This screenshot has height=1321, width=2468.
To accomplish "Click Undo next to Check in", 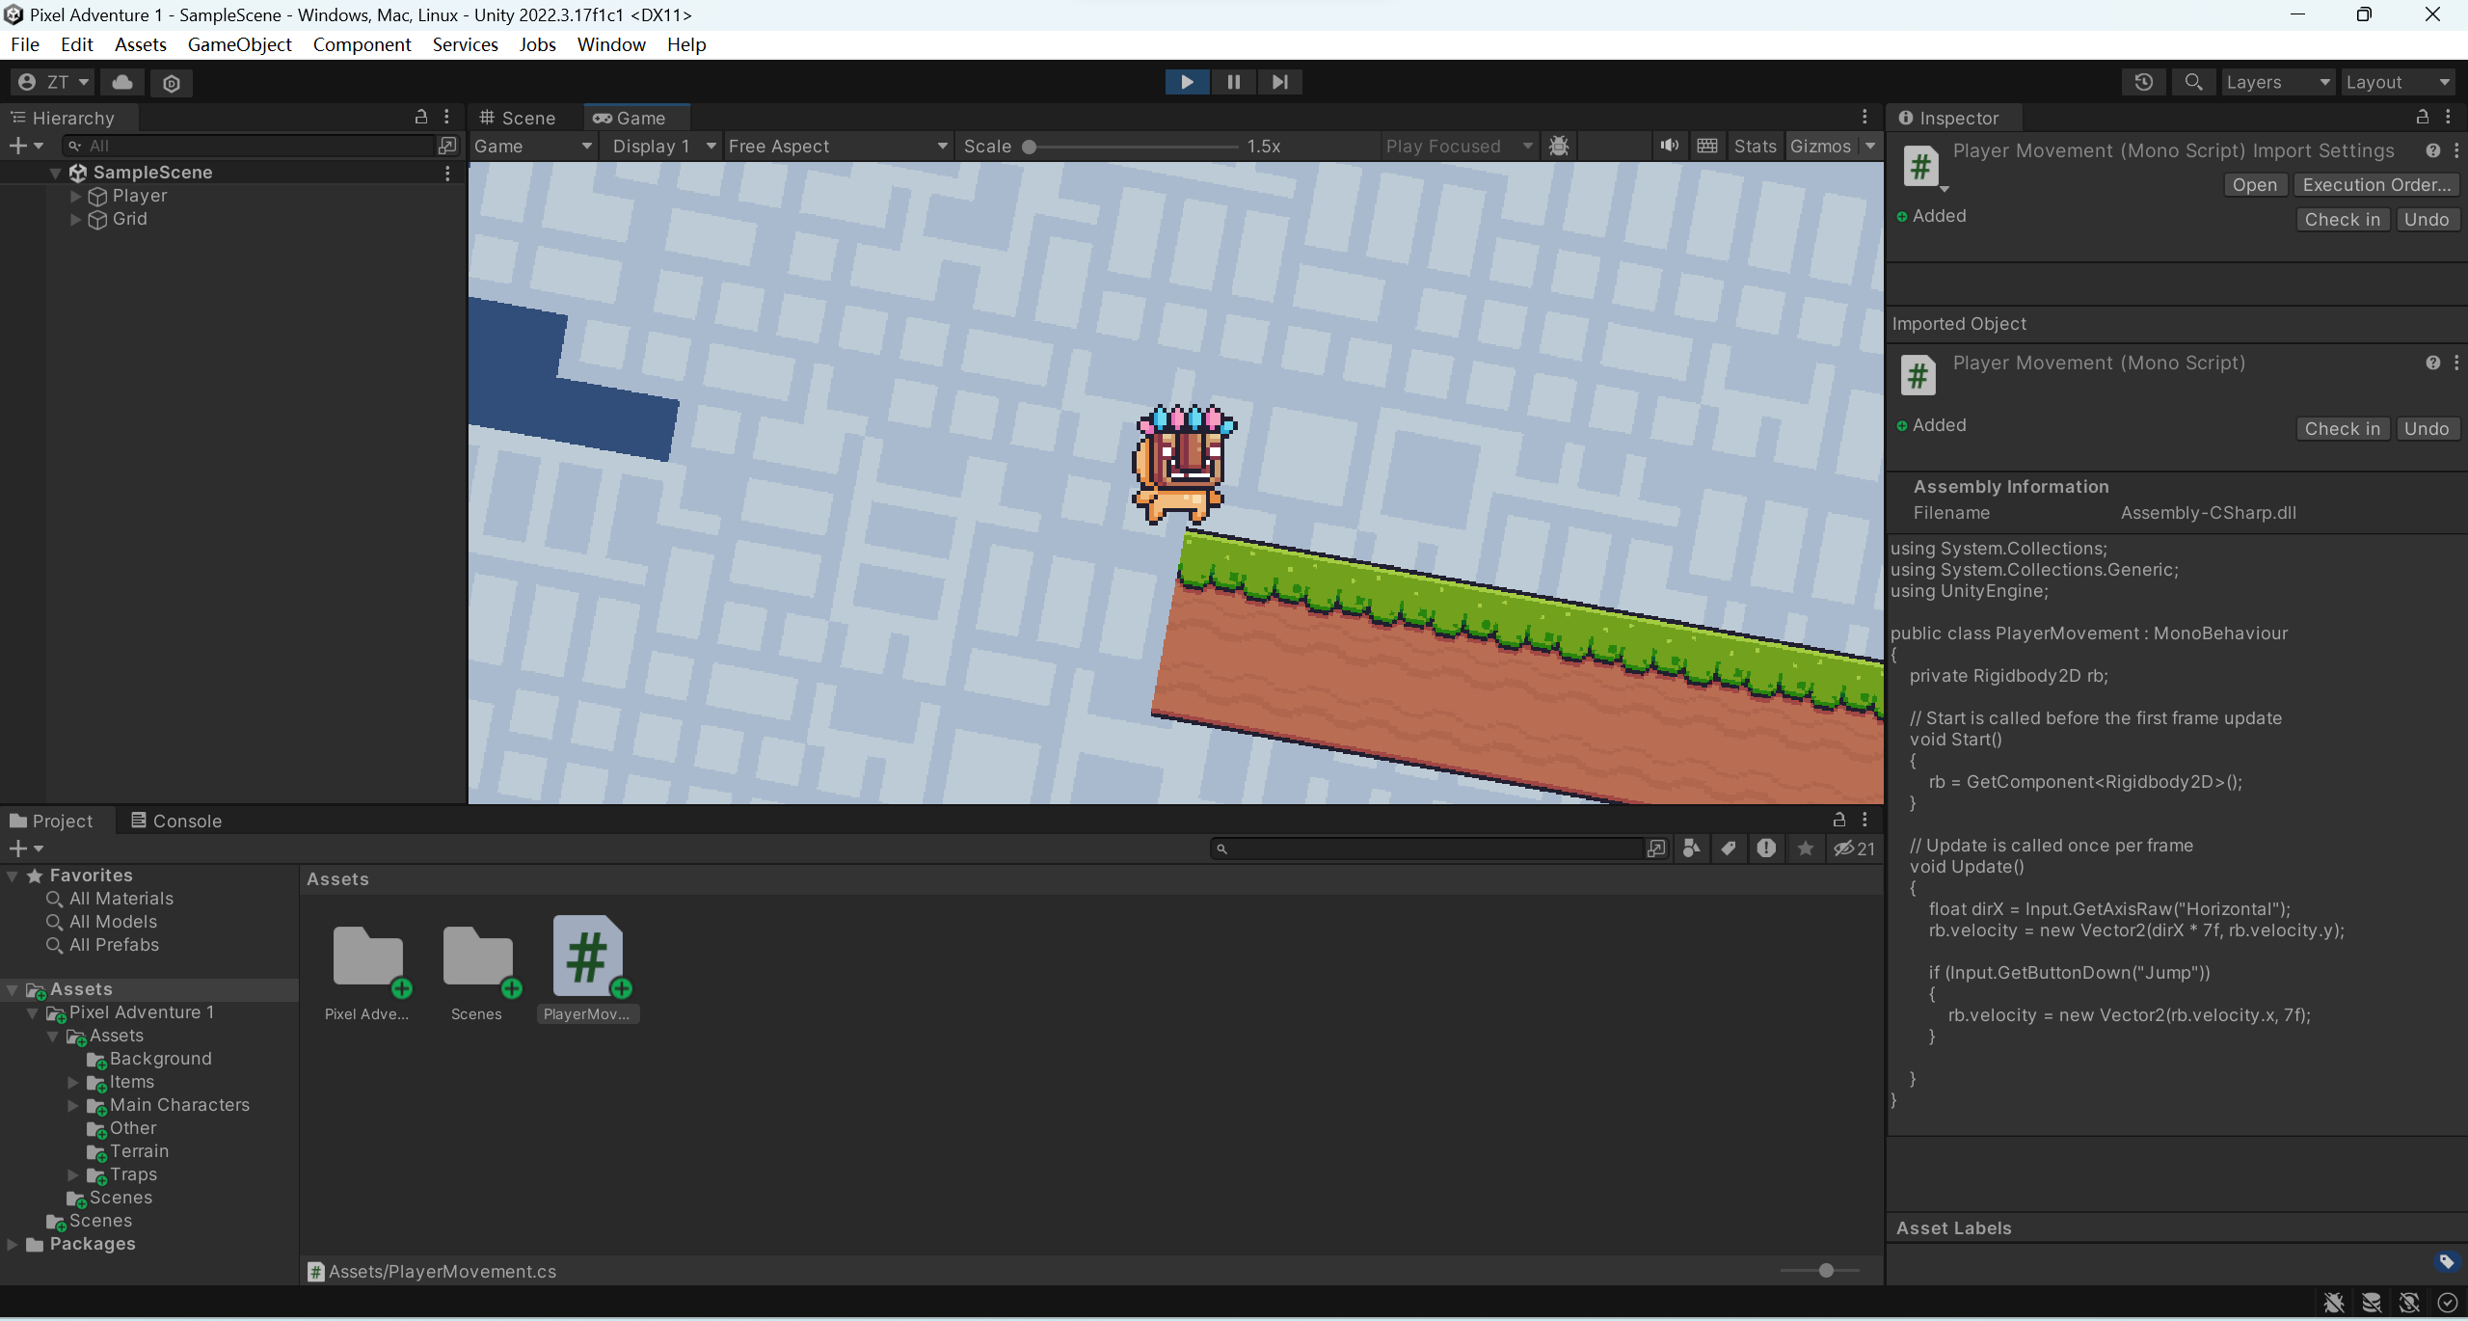I will point(2427,219).
